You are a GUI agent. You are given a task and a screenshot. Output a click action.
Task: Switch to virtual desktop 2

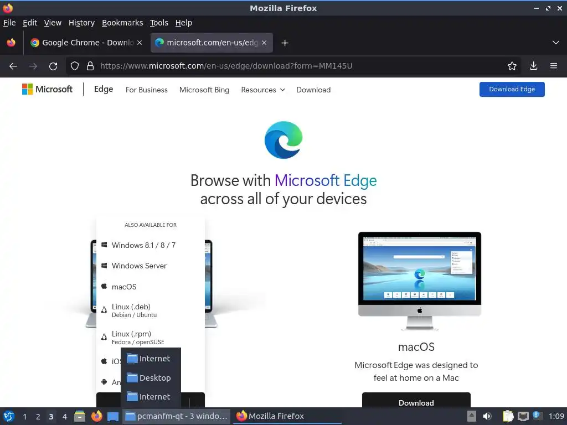[x=38, y=417]
